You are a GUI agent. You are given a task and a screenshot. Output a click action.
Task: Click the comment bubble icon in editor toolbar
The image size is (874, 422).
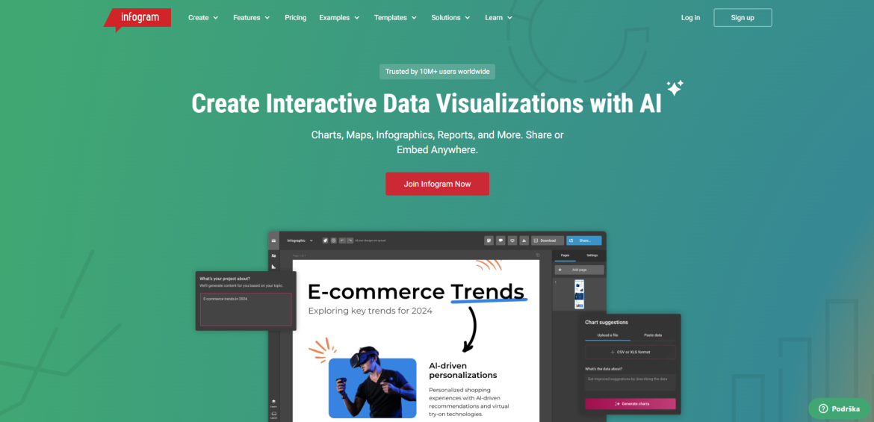point(500,241)
